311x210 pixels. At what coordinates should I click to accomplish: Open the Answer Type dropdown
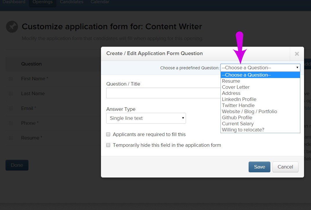coord(146,118)
